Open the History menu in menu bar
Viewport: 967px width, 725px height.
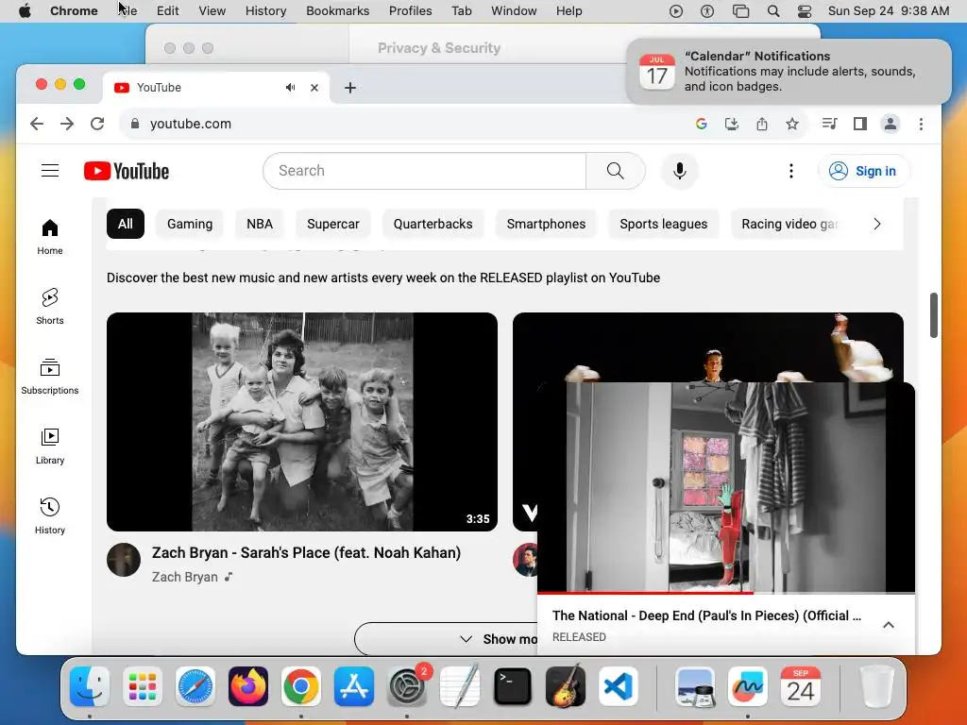click(x=265, y=11)
